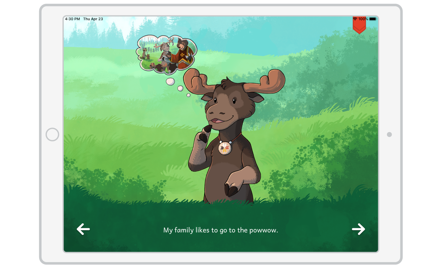
Task: Tap the iPad front camera dot
Action: (x=389, y=134)
